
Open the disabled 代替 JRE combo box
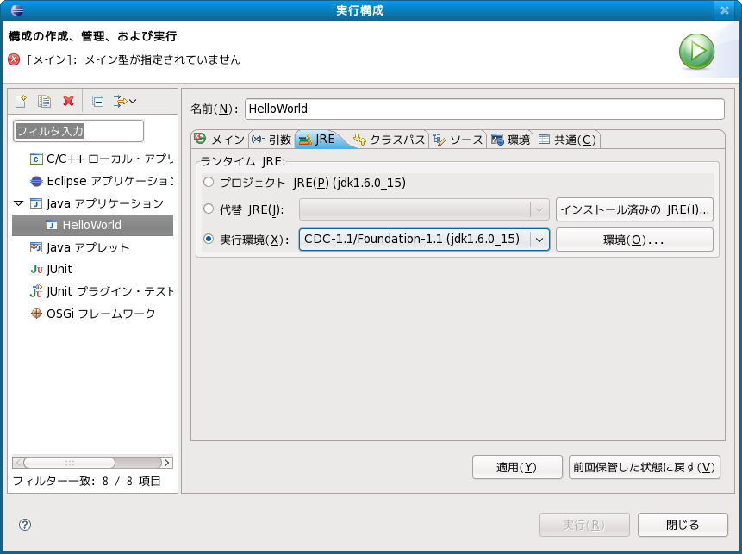pos(423,209)
